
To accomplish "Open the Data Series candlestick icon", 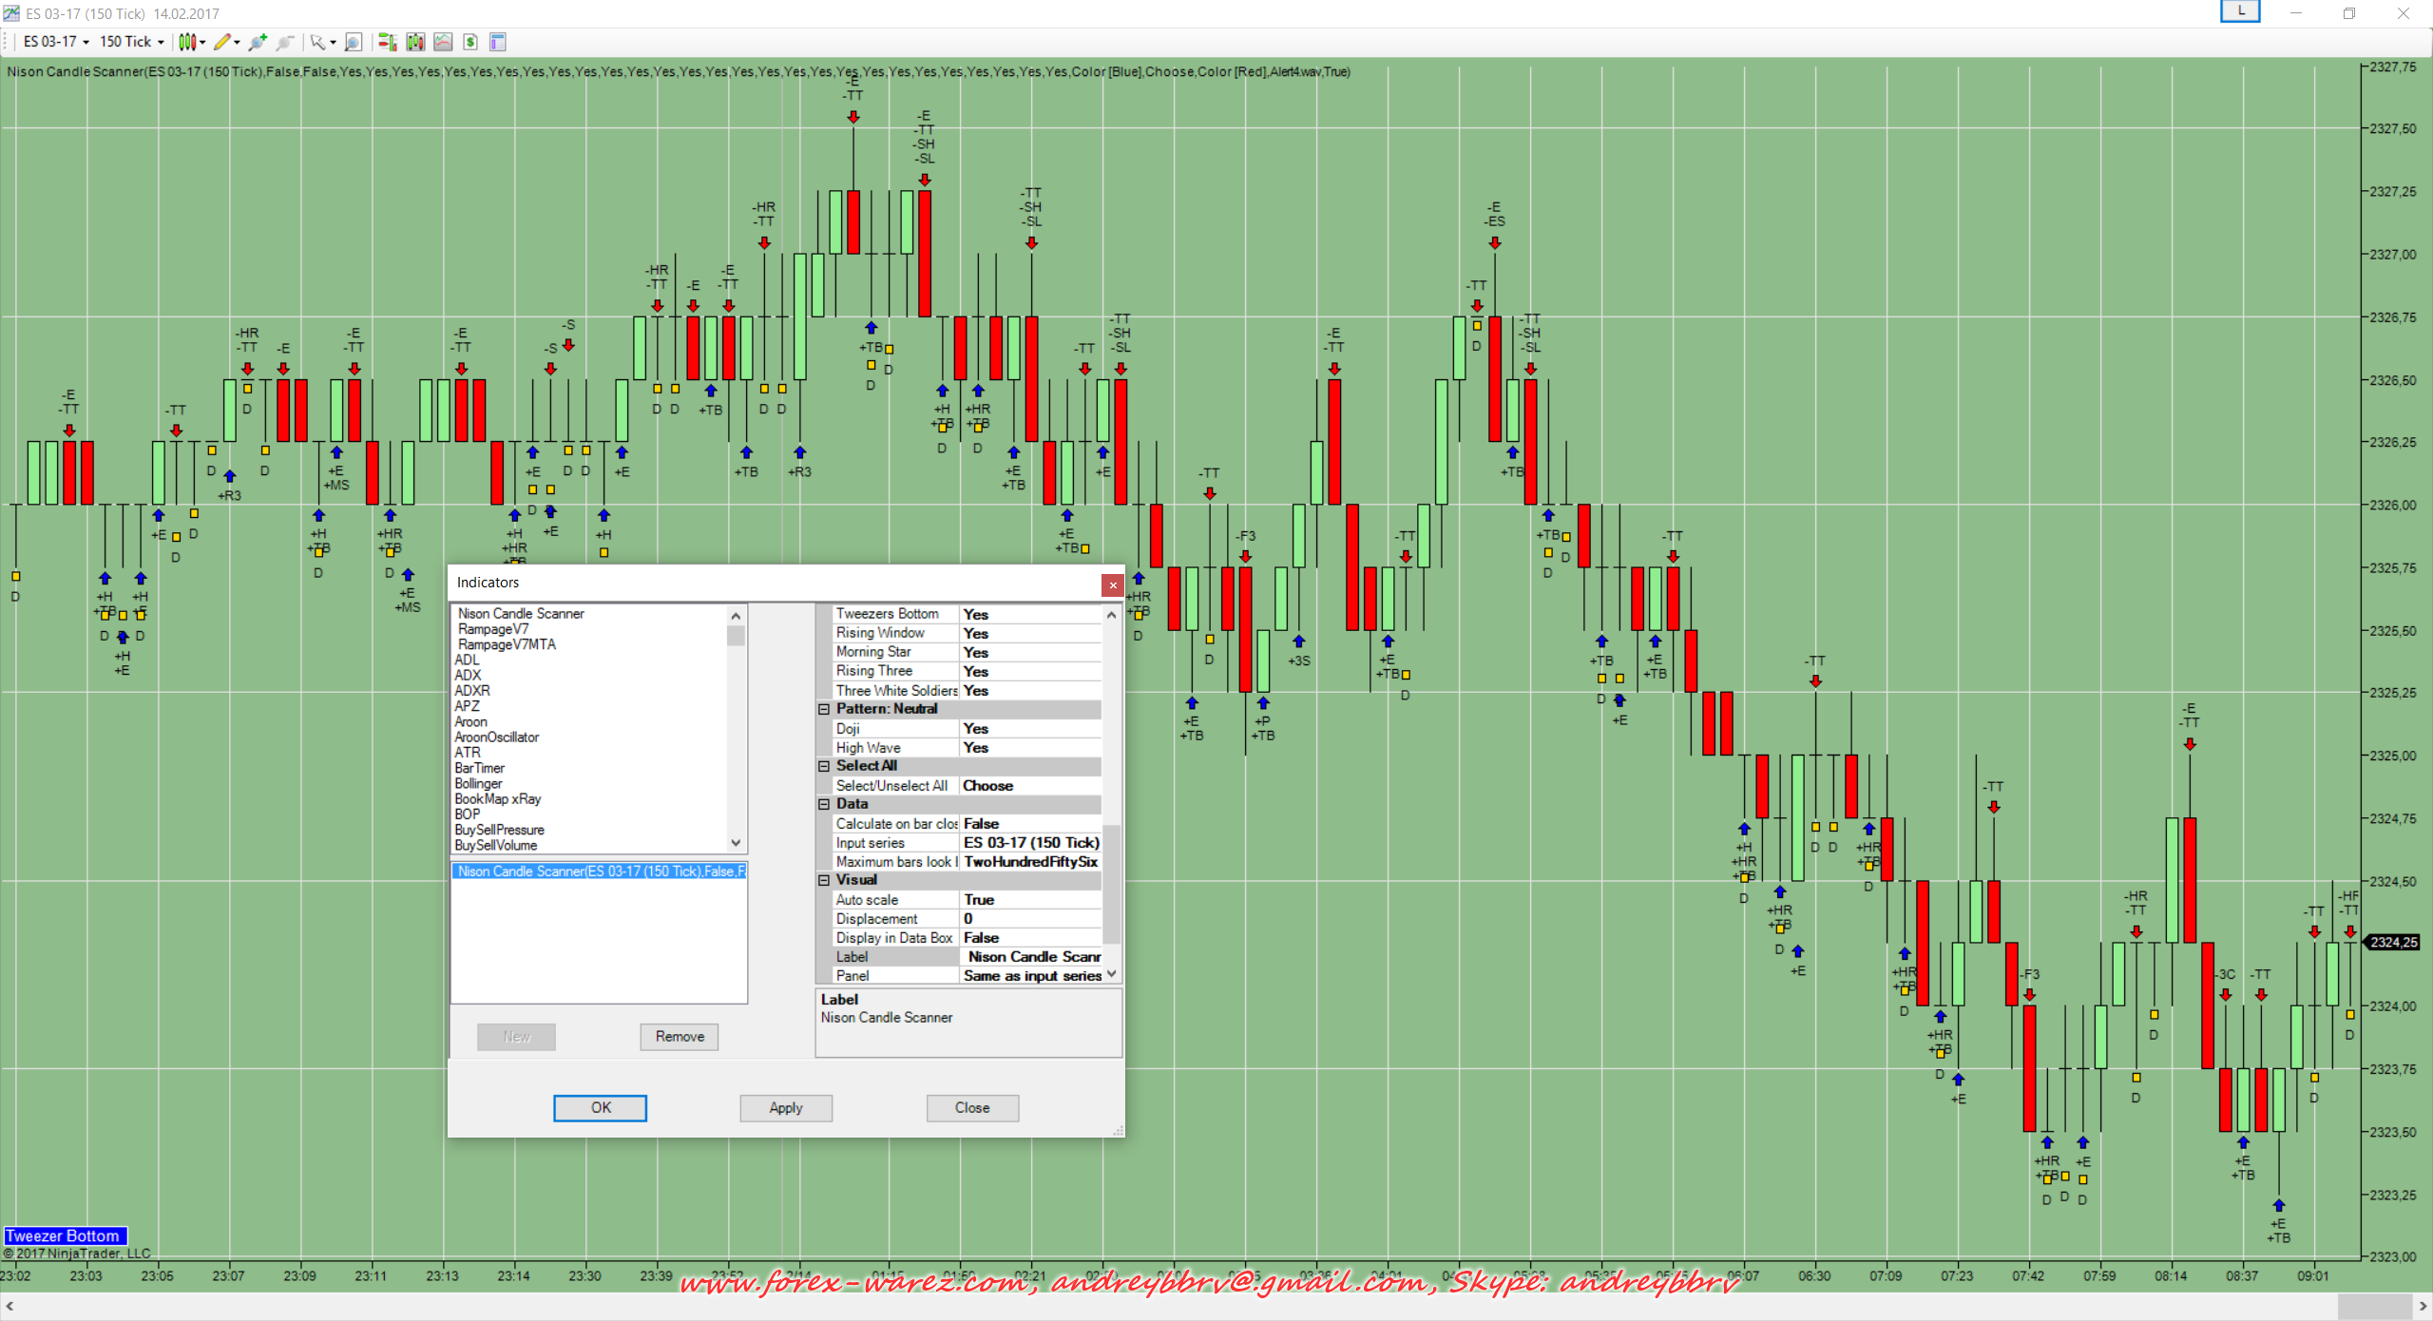I will coord(415,42).
